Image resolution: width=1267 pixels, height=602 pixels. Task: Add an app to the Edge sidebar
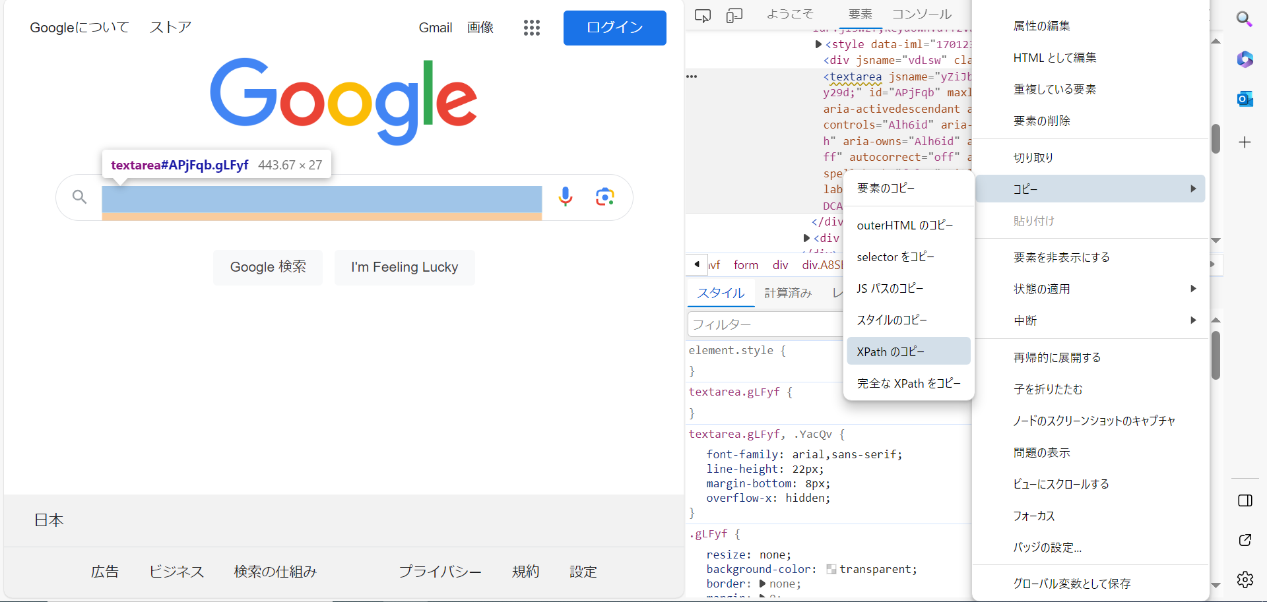[1245, 141]
